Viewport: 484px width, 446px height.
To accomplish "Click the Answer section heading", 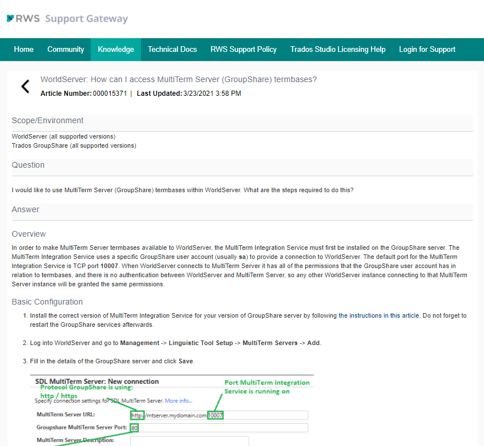I will tap(25, 209).
